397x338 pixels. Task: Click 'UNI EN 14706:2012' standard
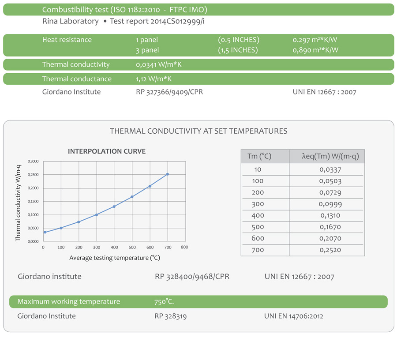294,316
